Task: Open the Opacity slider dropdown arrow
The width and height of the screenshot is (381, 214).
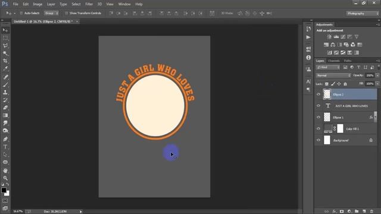Action: (x=377, y=75)
